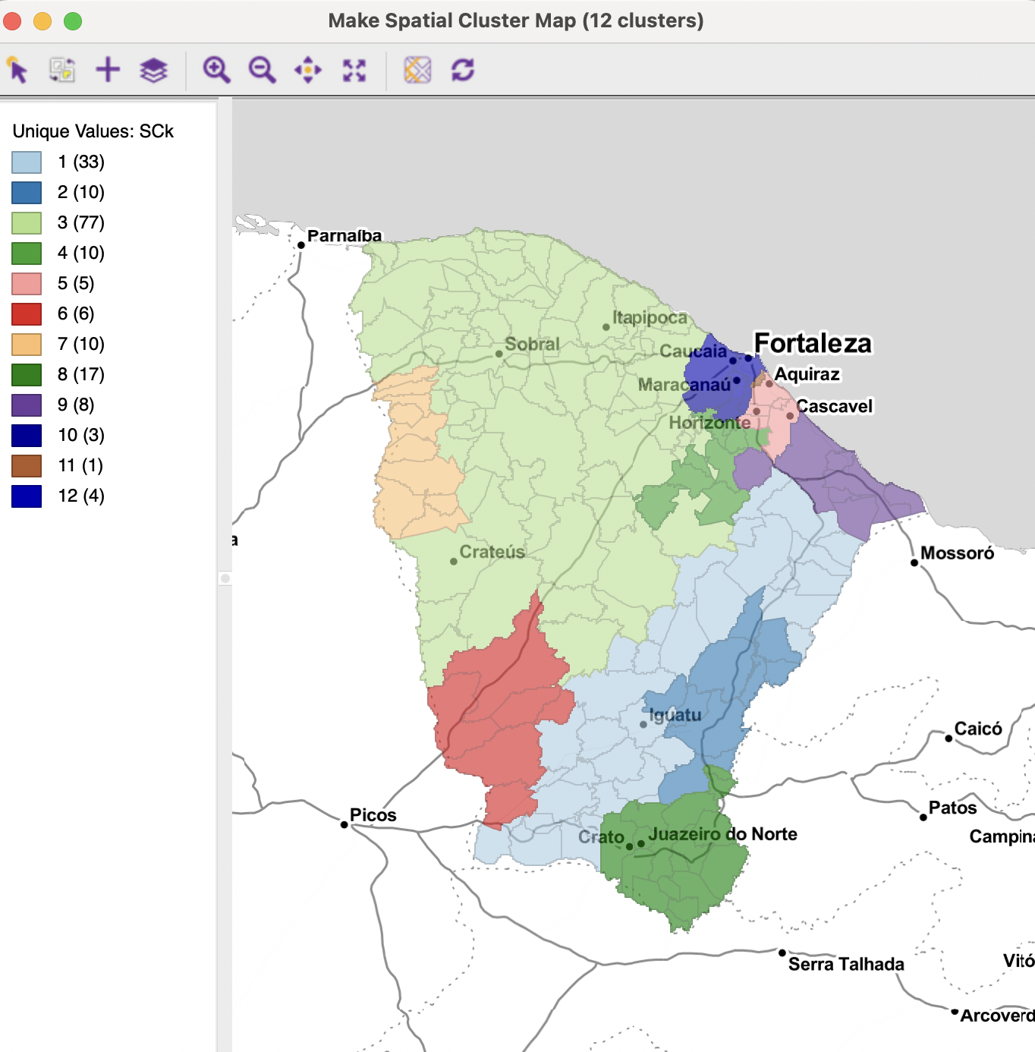Click the legend swatch for cluster 10
Viewport: 1035px width, 1052px height.
click(27, 436)
